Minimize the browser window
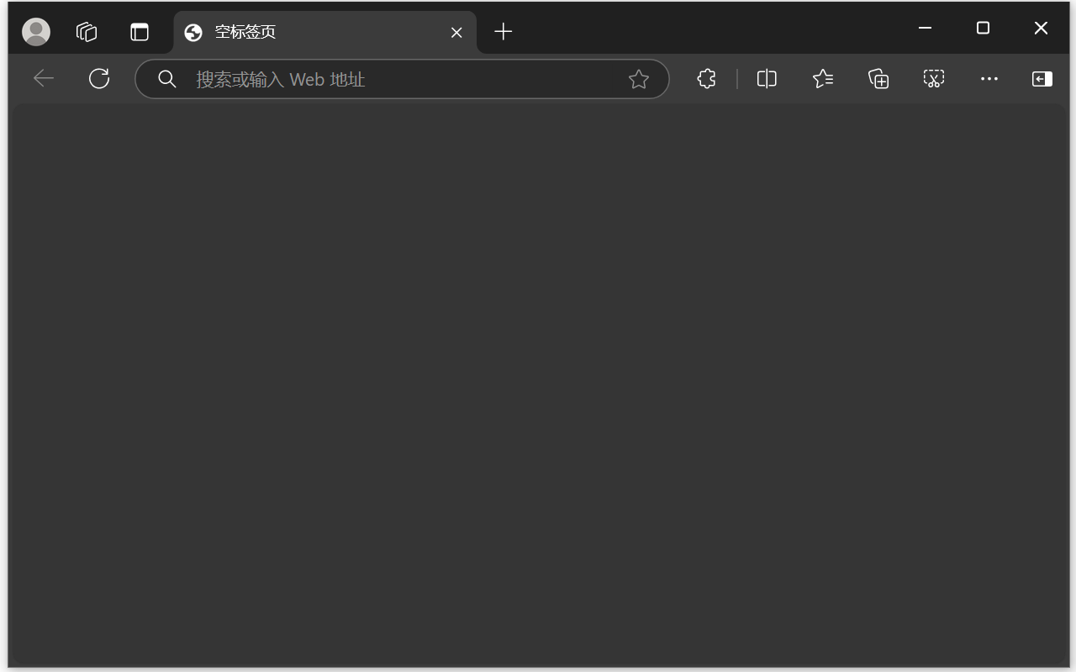Image resolution: width=1076 pixels, height=672 pixels. [926, 28]
